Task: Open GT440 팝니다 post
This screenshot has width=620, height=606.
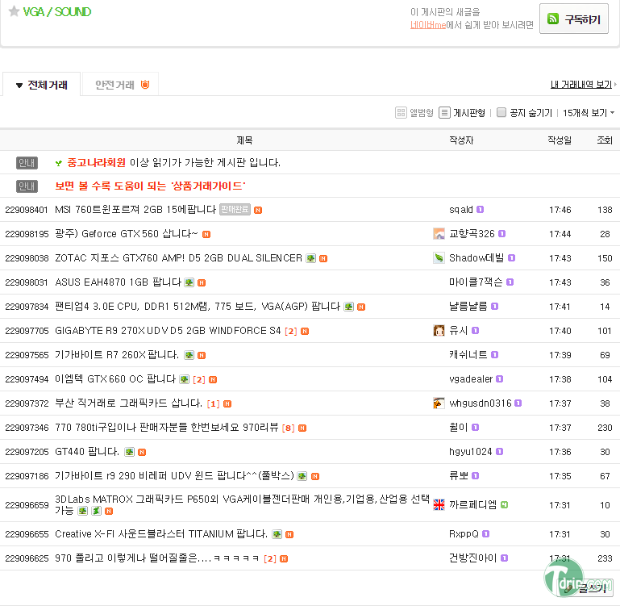Action: (87, 452)
